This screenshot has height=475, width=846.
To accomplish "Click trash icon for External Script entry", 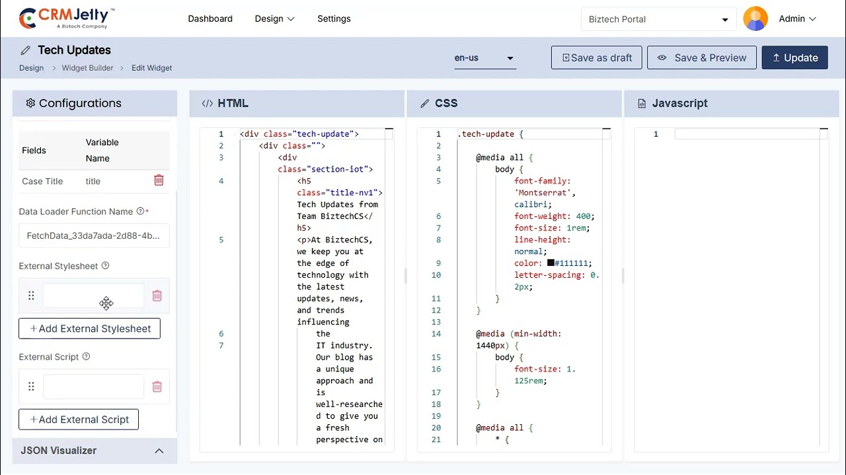I will pyautogui.click(x=157, y=387).
